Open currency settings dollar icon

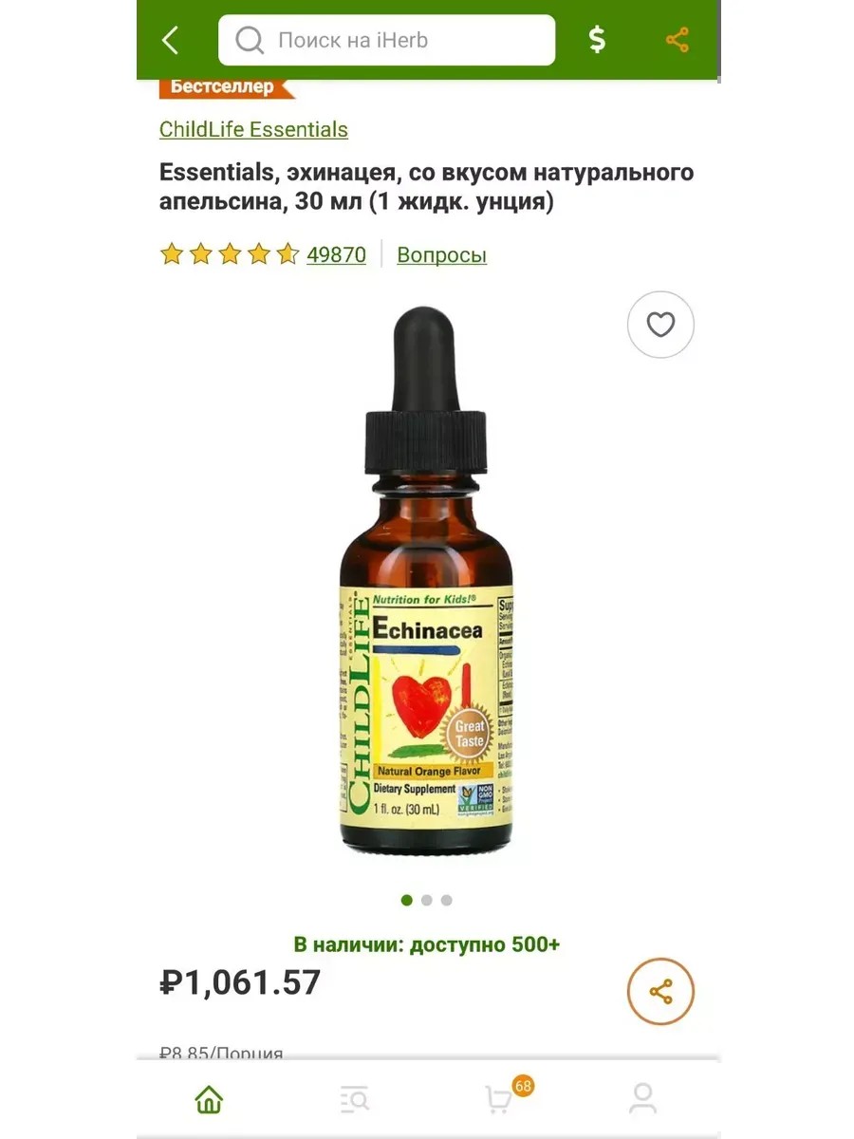pos(597,40)
